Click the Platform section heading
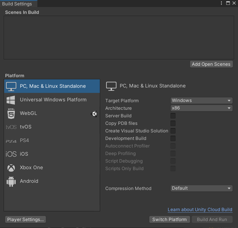The width and height of the screenshot is (238, 228). [x=15, y=76]
